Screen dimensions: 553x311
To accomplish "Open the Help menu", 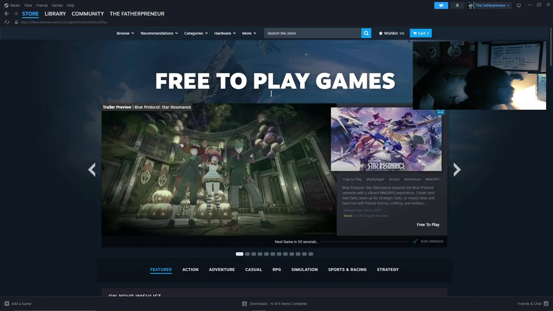I will click(x=71, y=5).
